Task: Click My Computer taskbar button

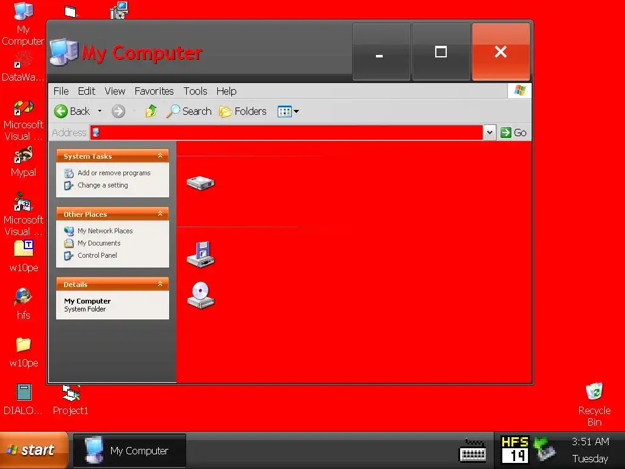Action: click(x=130, y=451)
